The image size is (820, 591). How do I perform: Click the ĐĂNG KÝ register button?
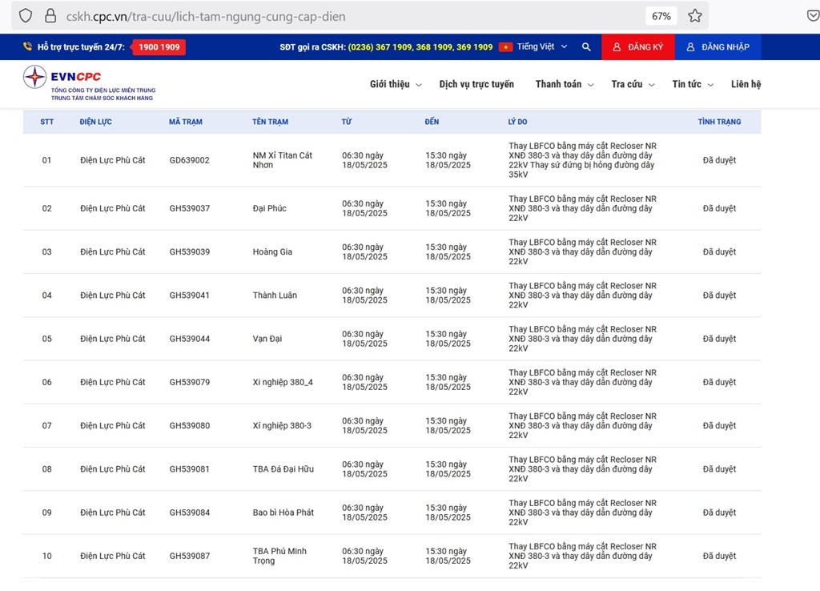click(637, 47)
